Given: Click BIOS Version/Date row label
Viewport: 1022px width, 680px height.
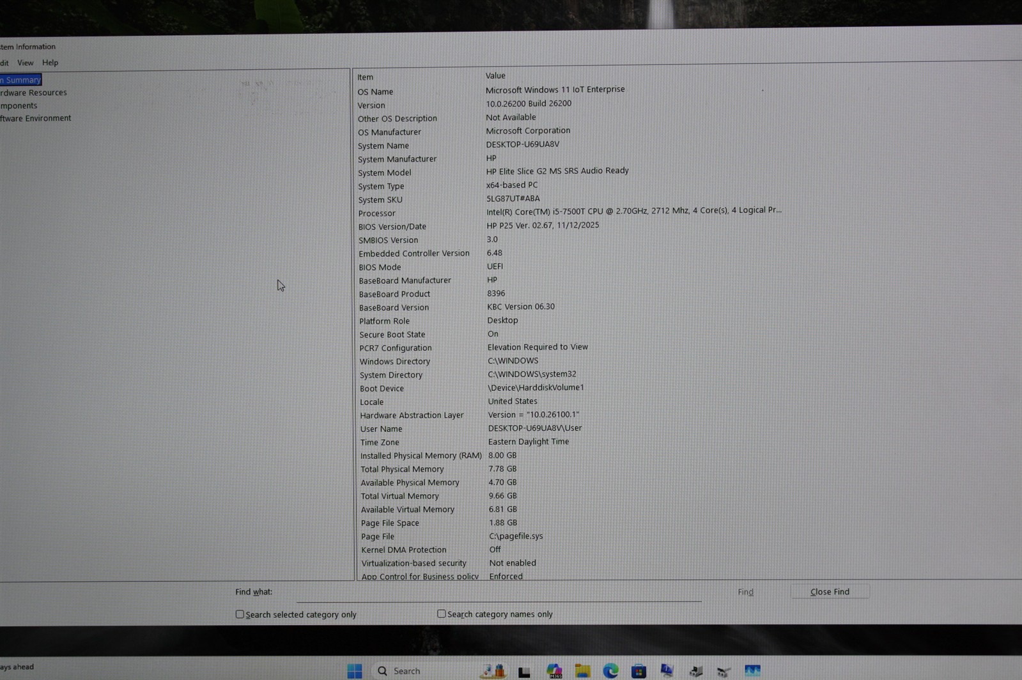Looking at the screenshot, I should (392, 227).
